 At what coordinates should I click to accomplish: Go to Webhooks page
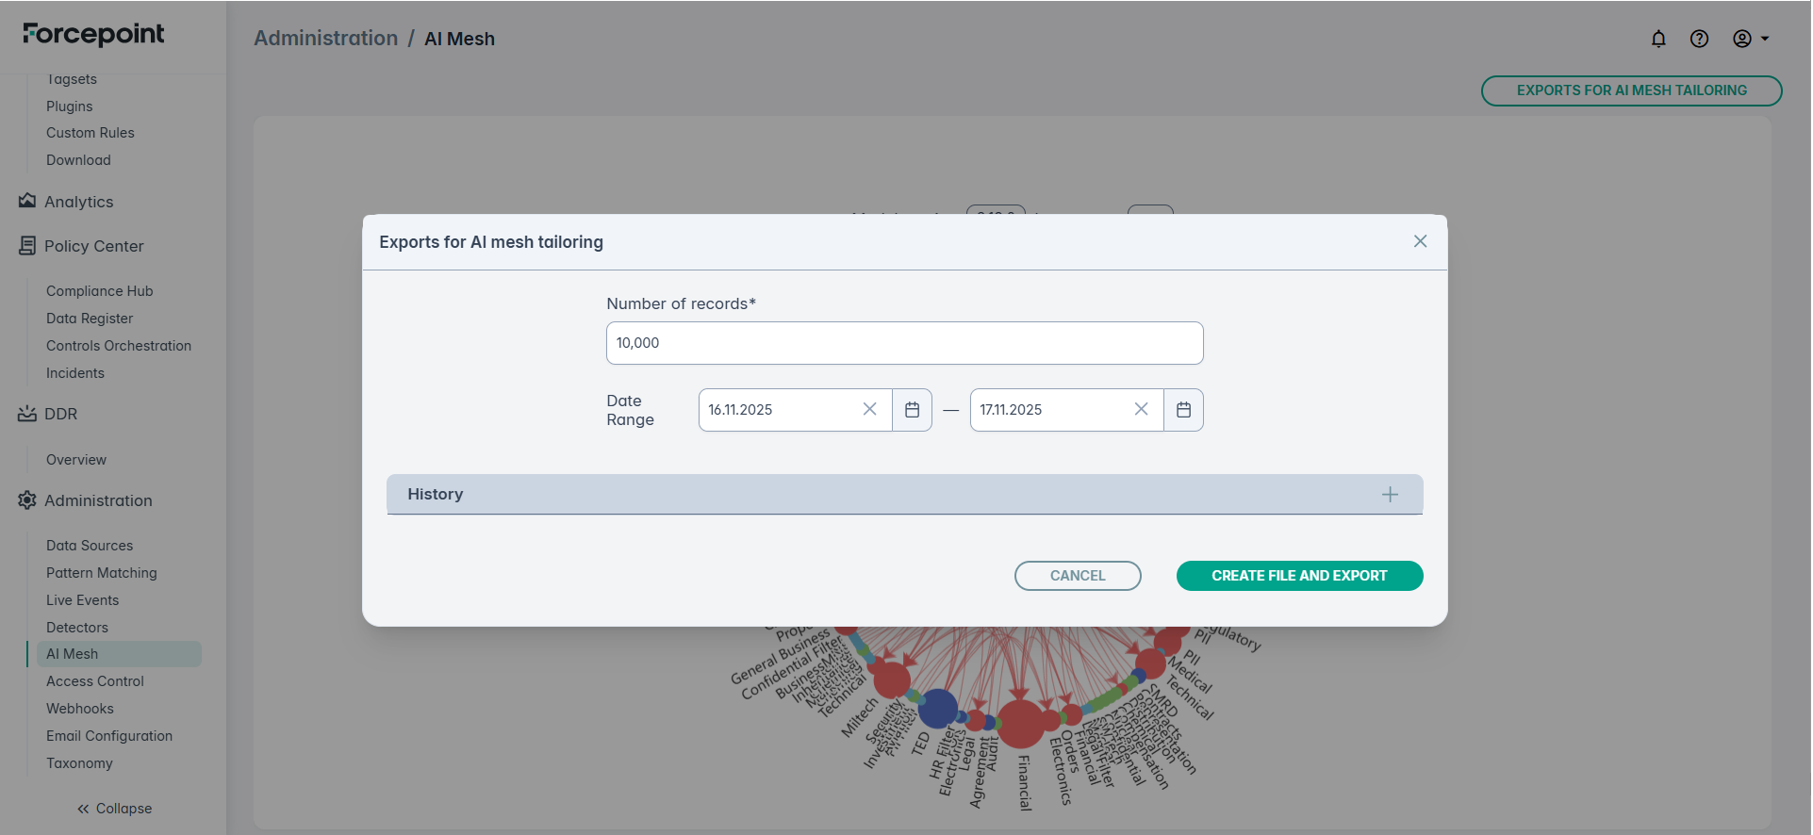(x=80, y=709)
